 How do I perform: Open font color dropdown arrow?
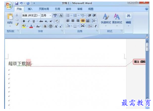pos(34,26)
